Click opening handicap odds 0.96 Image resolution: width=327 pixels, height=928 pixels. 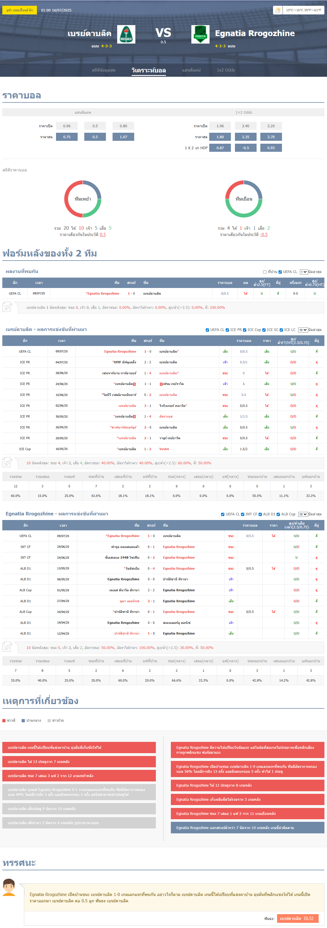pos(67,126)
